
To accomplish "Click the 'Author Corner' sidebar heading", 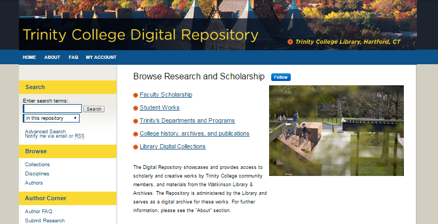I will pyautogui.click(x=45, y=199).
